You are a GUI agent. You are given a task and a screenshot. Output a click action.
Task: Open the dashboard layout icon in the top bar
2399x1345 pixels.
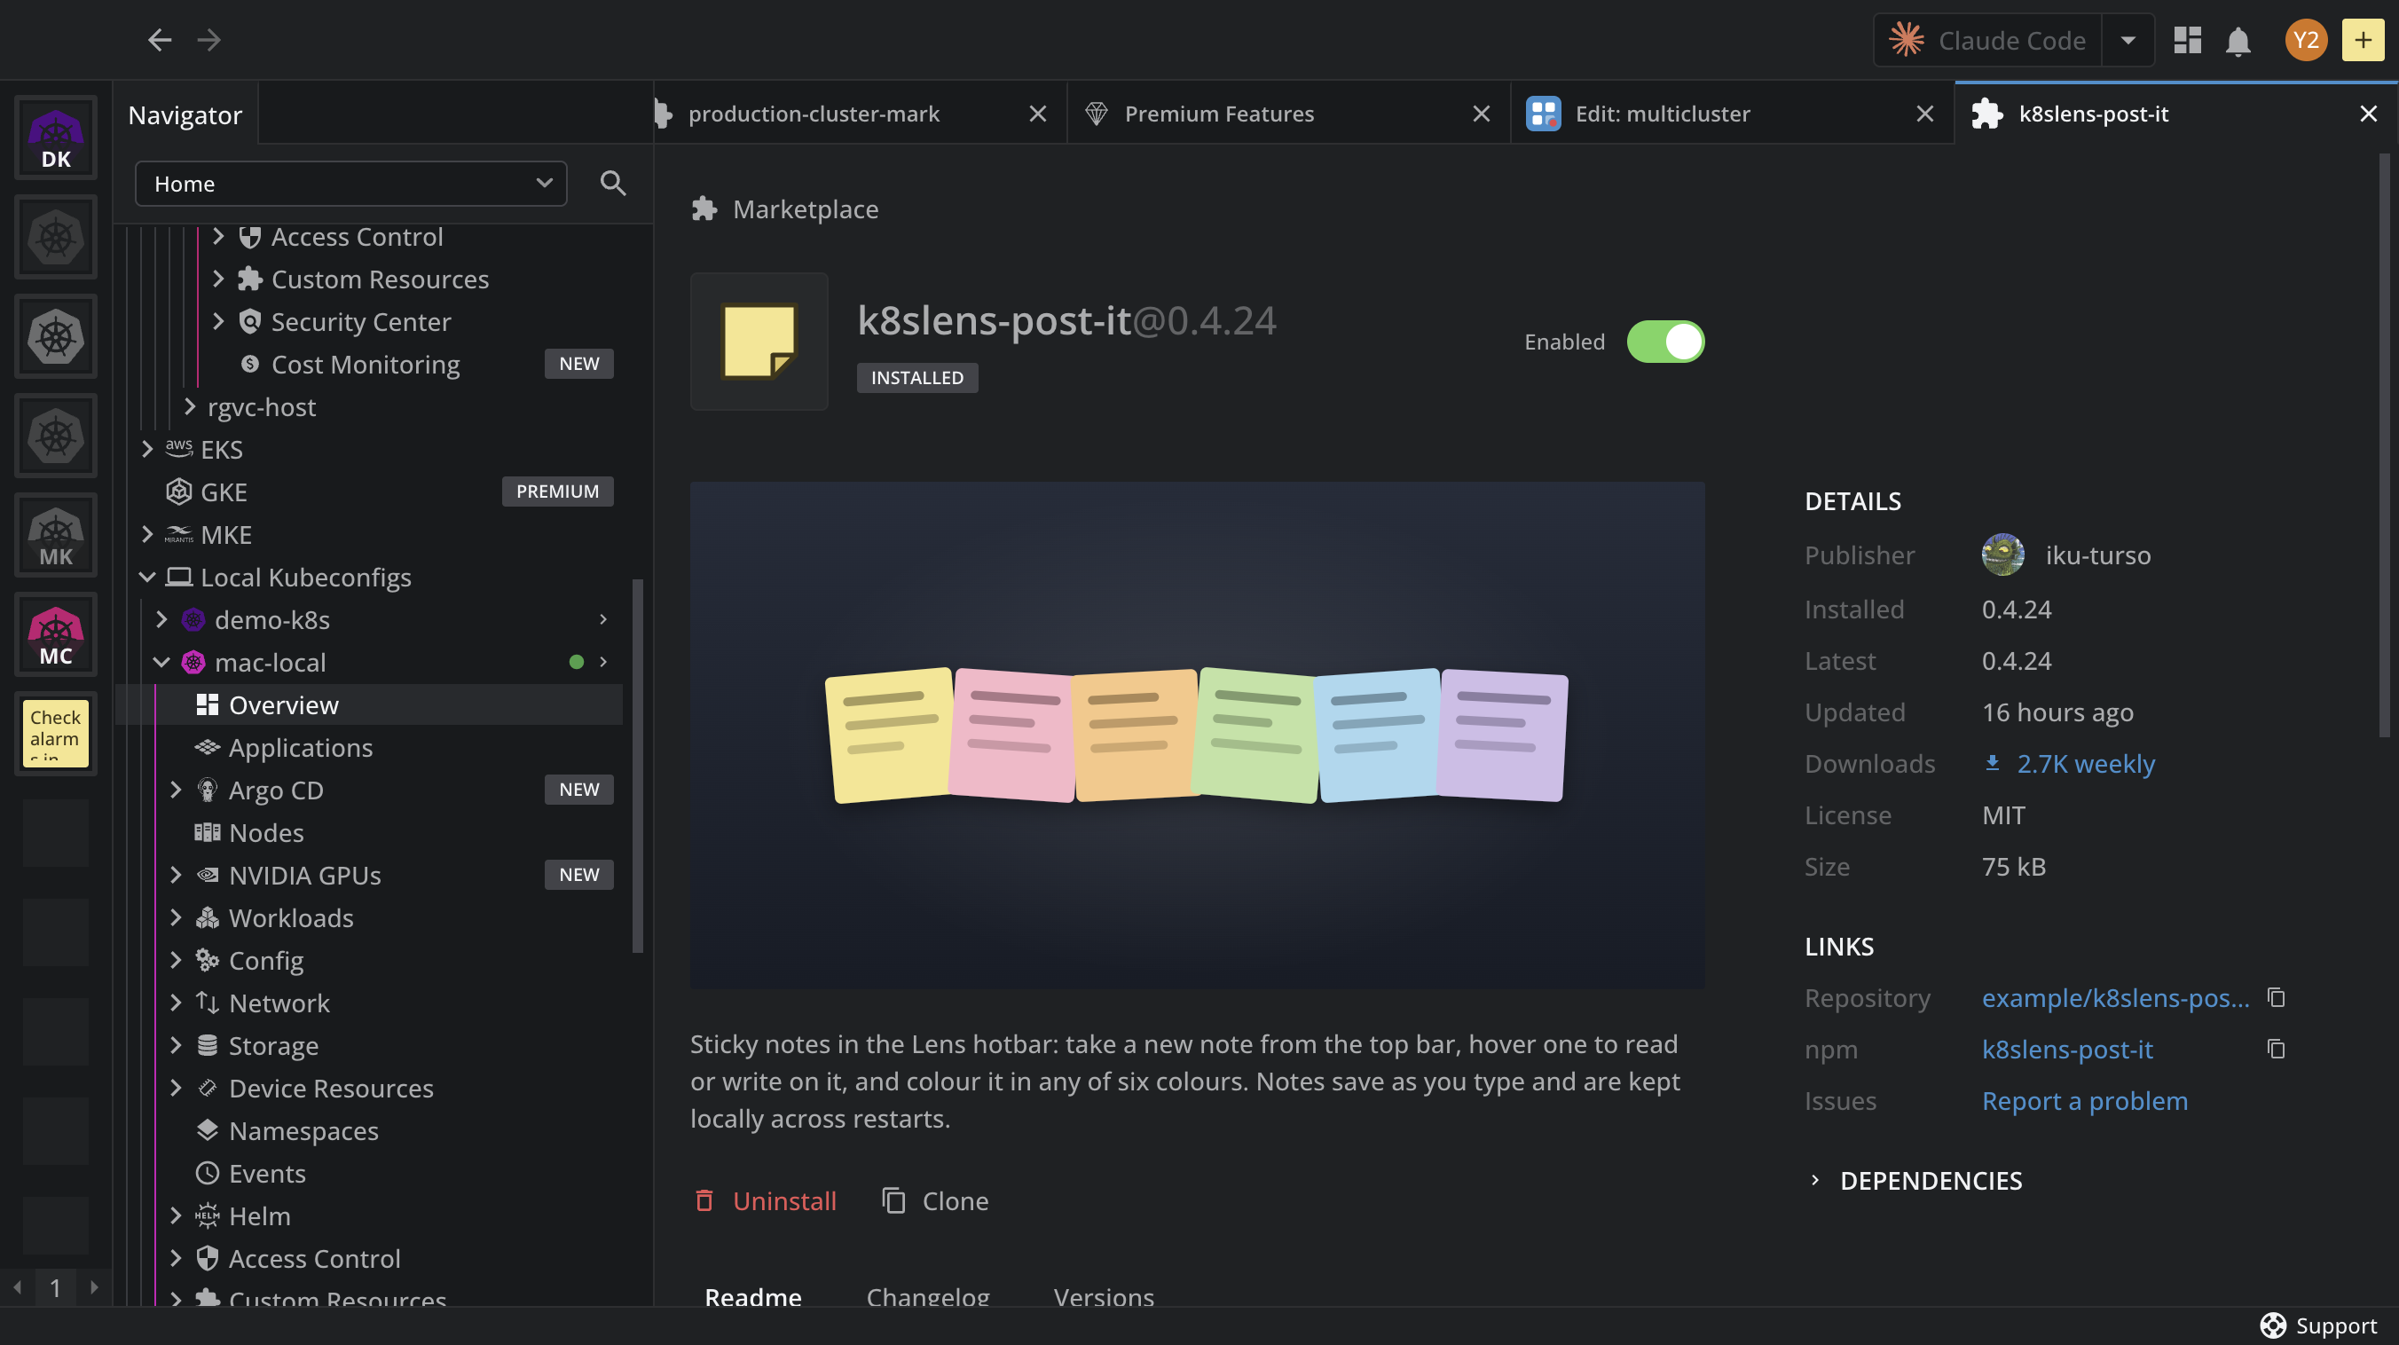click(x=2187, y=40)
